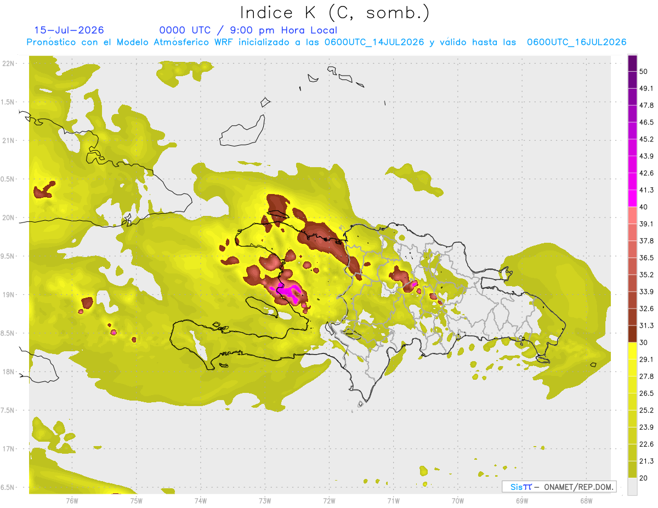Click longitude axis label "68W"
The height and width of the screenshot is (508, 658).
(586, 501)
